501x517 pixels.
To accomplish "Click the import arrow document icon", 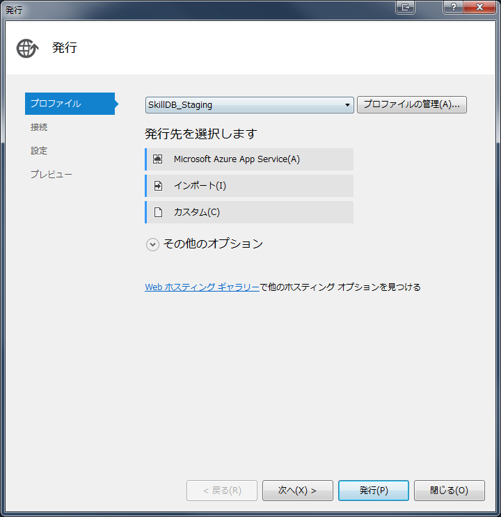I will click(158, 186).
